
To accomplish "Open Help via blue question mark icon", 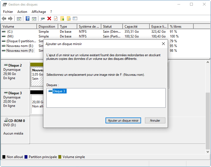I will point(27,18).
